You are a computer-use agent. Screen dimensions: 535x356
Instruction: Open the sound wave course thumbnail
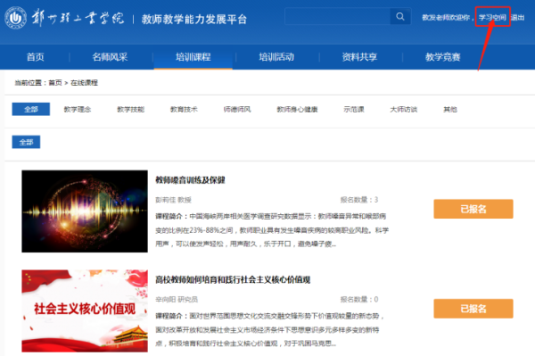[85, 211]
